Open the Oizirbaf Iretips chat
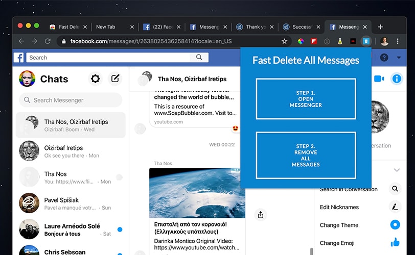Image resolution: width=415 pixels, height=255 pixels. pos(71,151)
